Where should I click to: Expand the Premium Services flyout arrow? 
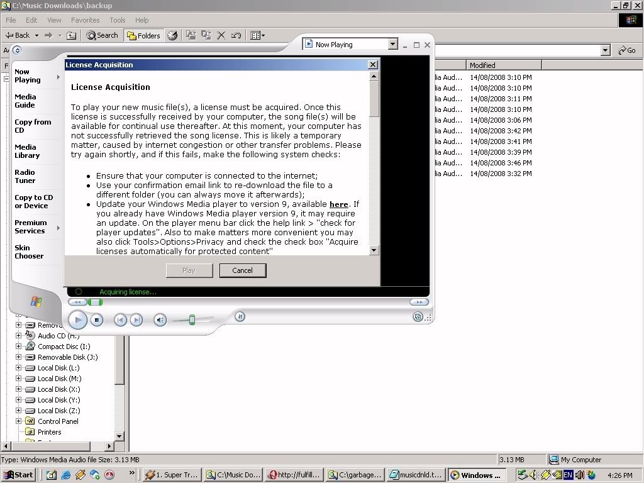coord(58,228)
